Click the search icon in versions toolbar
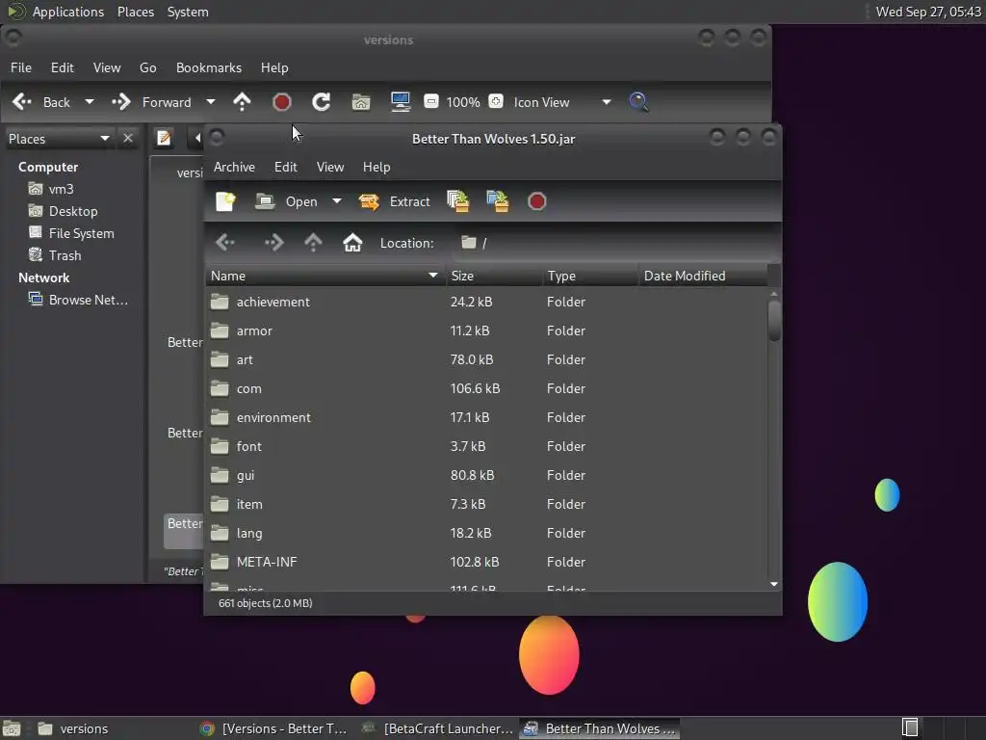The width and height of the screenshot is (986, 740). [639, 102]
